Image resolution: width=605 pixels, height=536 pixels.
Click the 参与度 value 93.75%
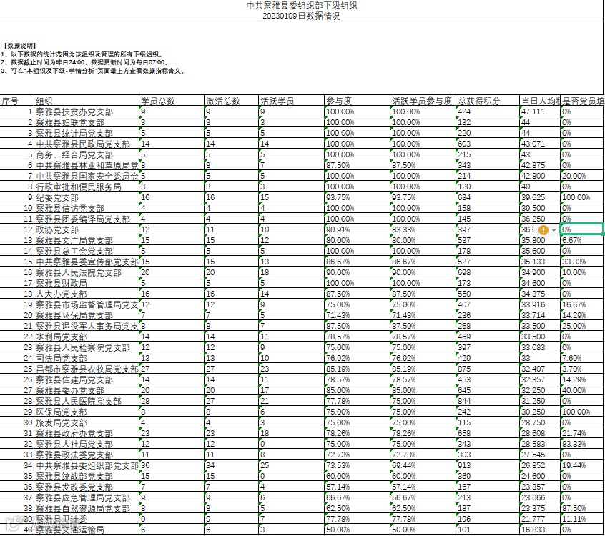pos(357,197)
